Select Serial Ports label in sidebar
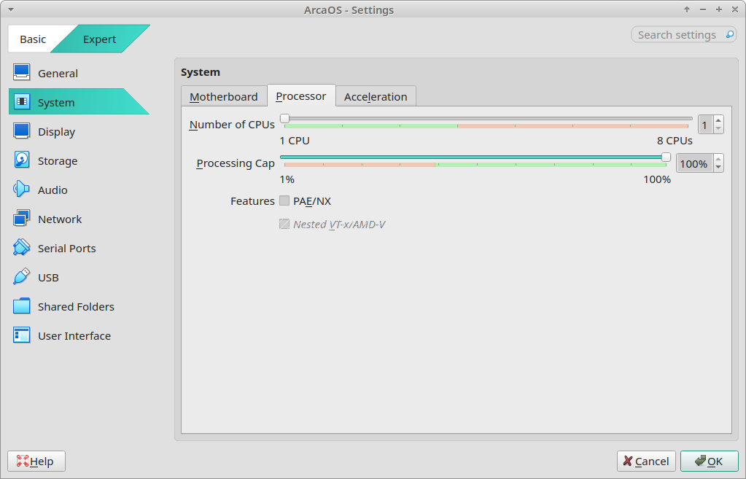 click(x=67, y=249)
